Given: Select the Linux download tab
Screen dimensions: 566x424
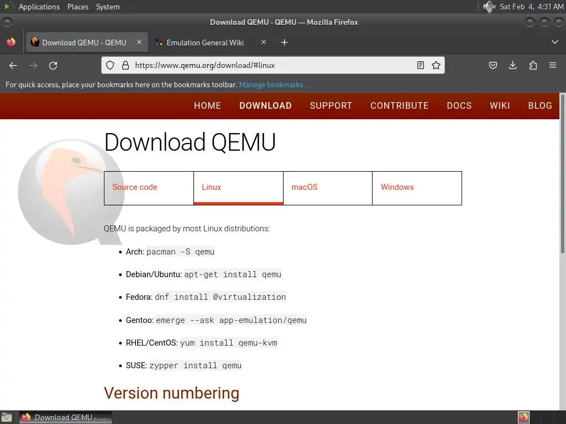Looking at the screenshot, I should pyautogui.click(x=238, y=188).
